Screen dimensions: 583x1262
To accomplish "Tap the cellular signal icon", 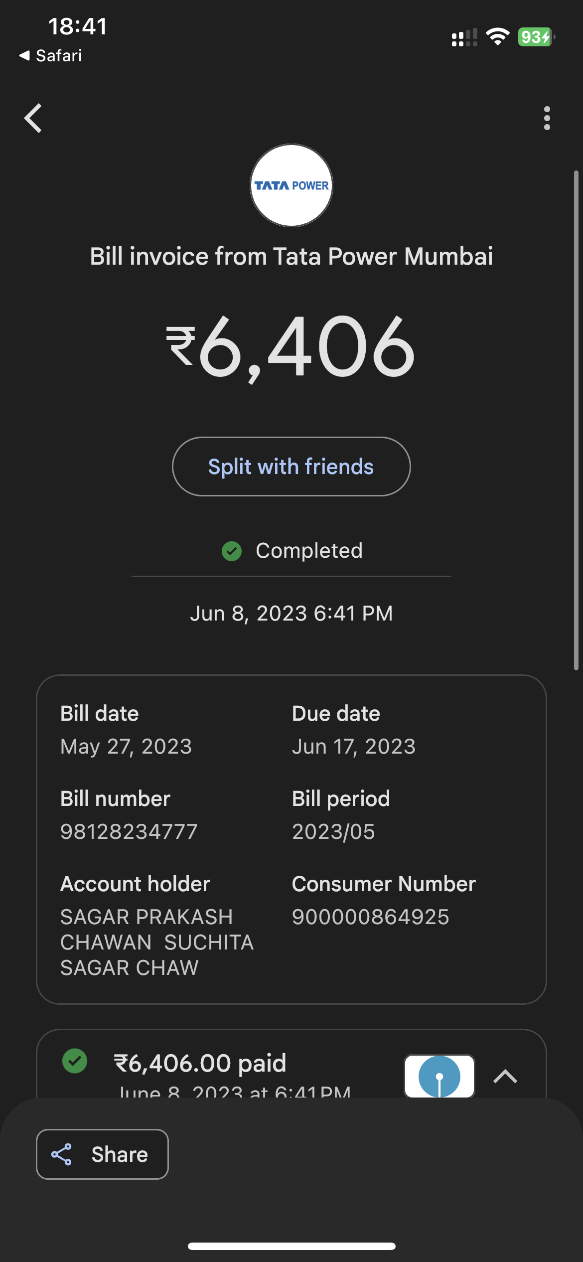I will [x=464, y=38].
